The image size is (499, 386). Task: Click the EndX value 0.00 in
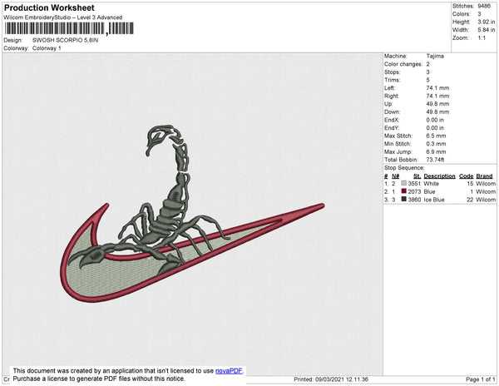pyautogui.click(x=435, y=120)
